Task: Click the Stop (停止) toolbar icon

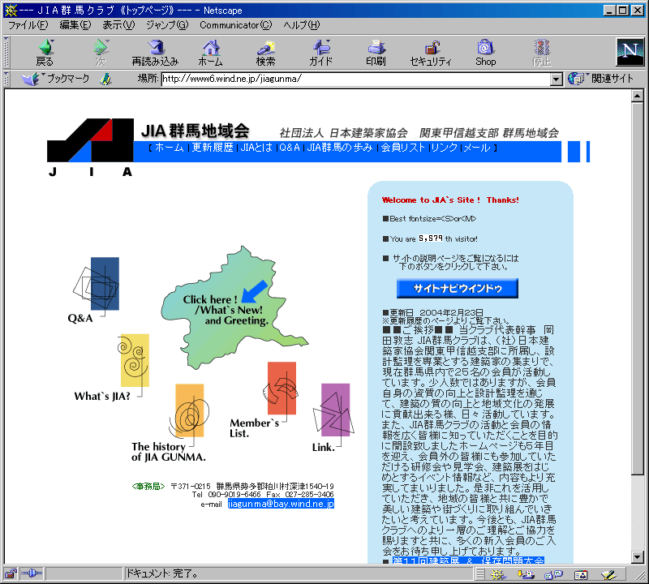Action: [541, 53]
